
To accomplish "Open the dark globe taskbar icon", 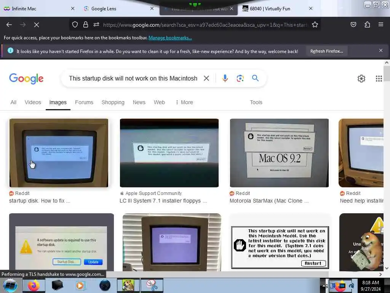I will tap(105, 285).
